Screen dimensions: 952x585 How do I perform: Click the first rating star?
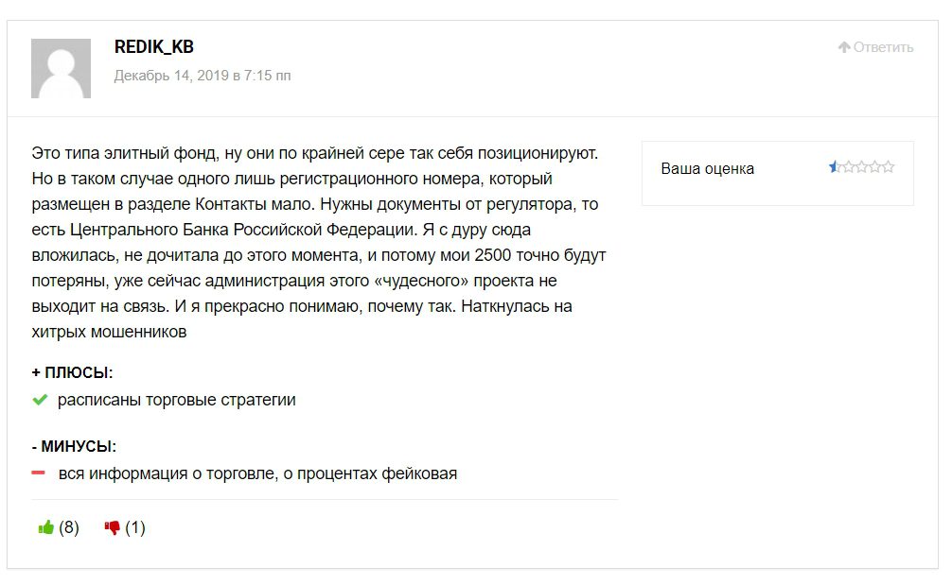[835, 168]
